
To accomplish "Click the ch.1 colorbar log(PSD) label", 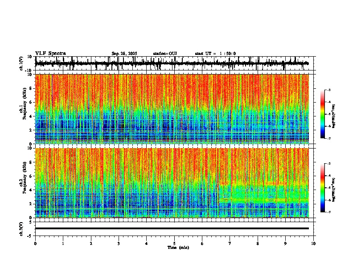I will point(333,116).
